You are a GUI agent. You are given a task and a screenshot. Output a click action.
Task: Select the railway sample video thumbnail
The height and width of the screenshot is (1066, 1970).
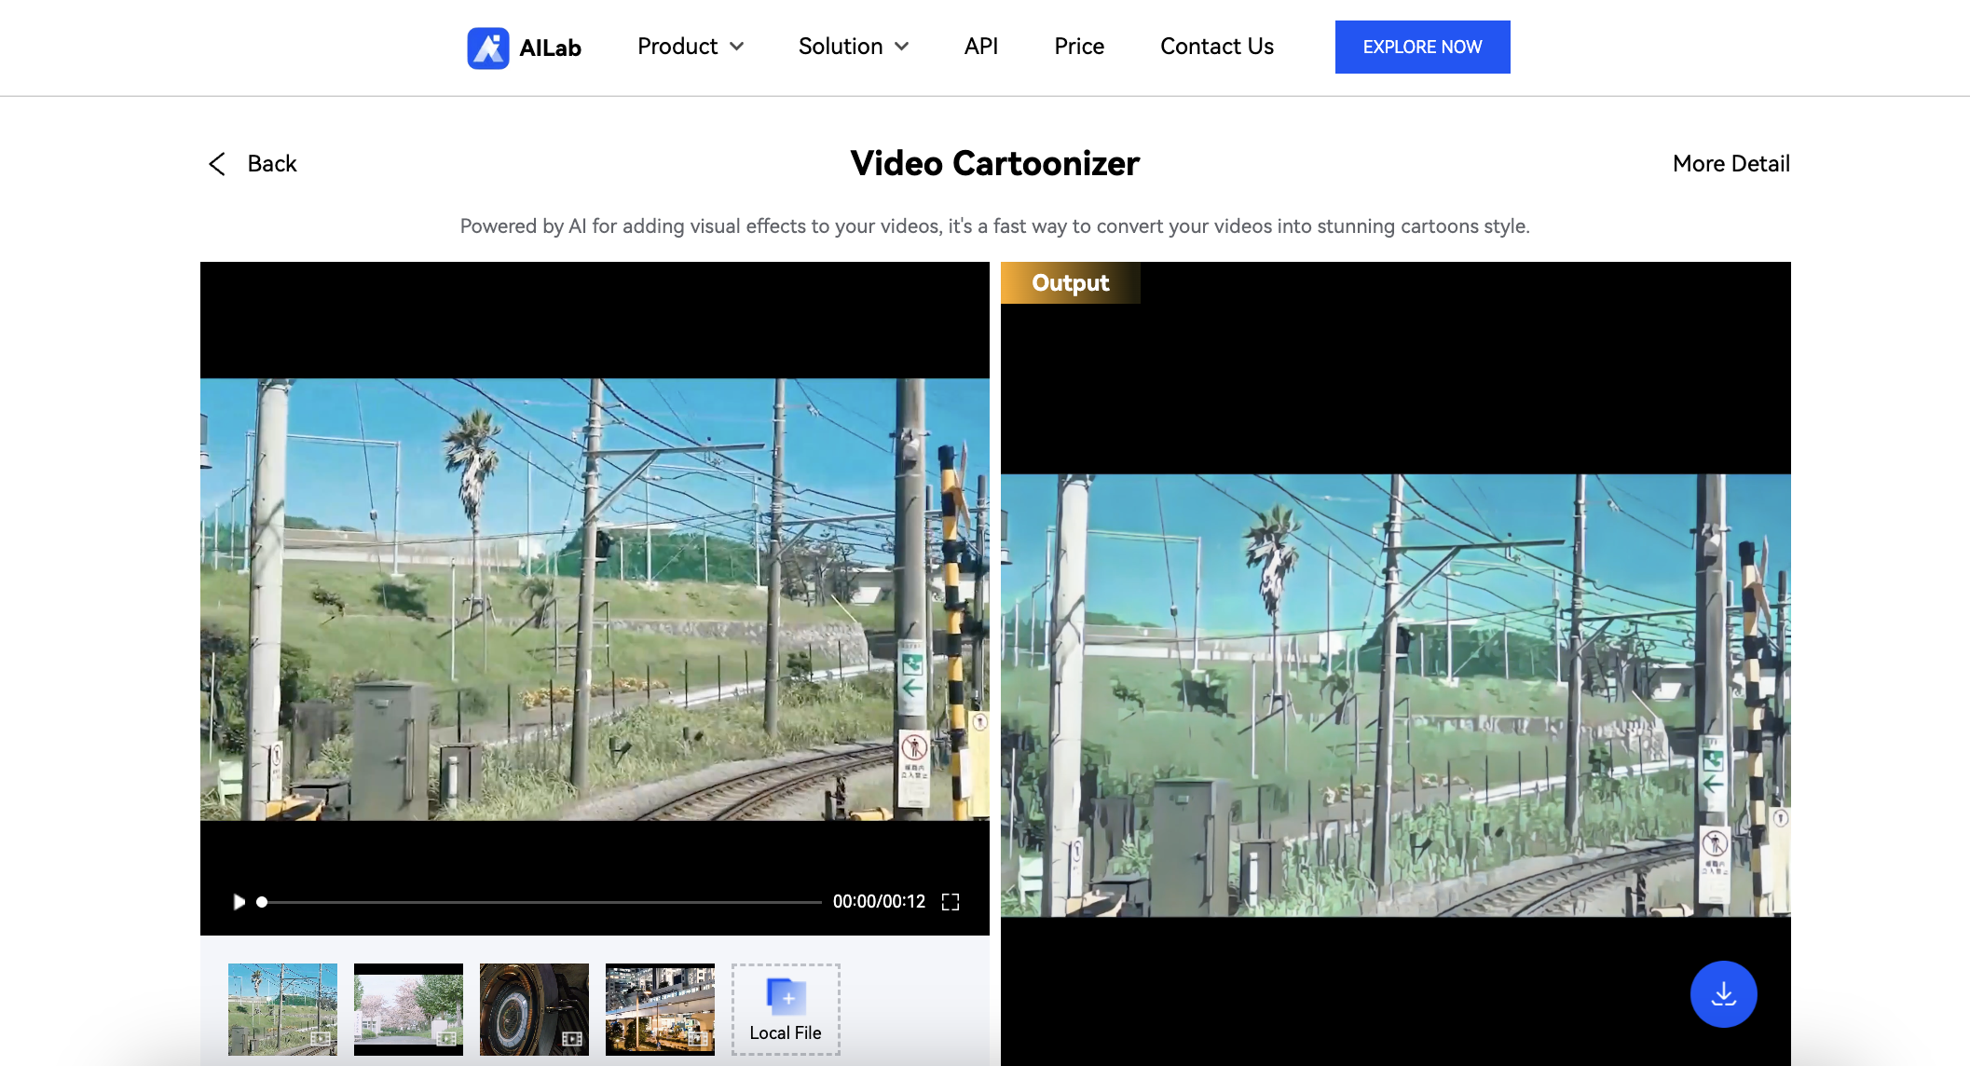281,1009
